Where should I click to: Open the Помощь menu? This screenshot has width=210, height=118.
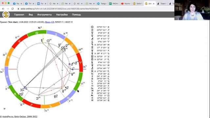pos(76,14)
